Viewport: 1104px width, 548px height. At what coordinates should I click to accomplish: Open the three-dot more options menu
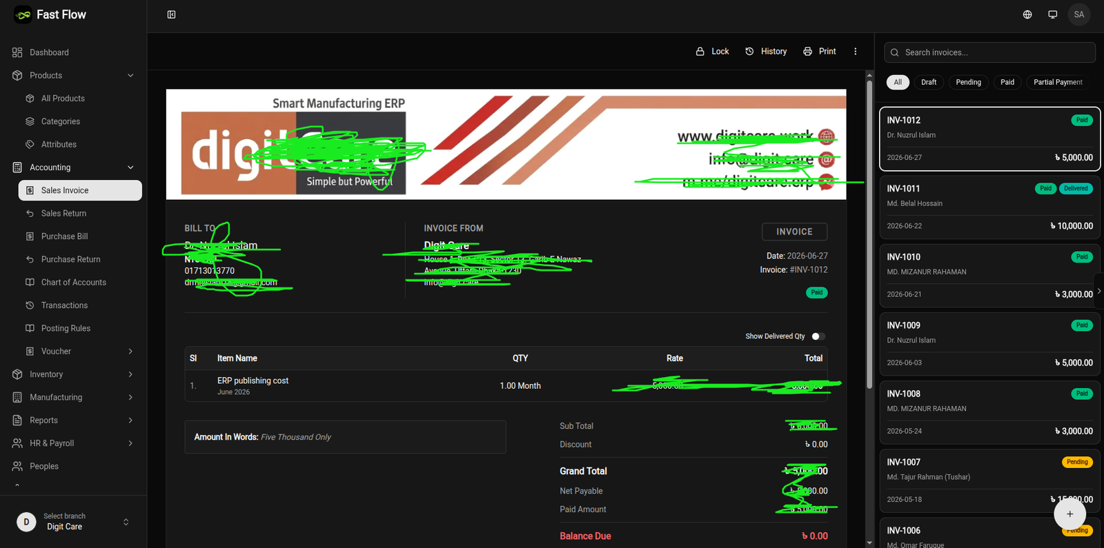855,52
